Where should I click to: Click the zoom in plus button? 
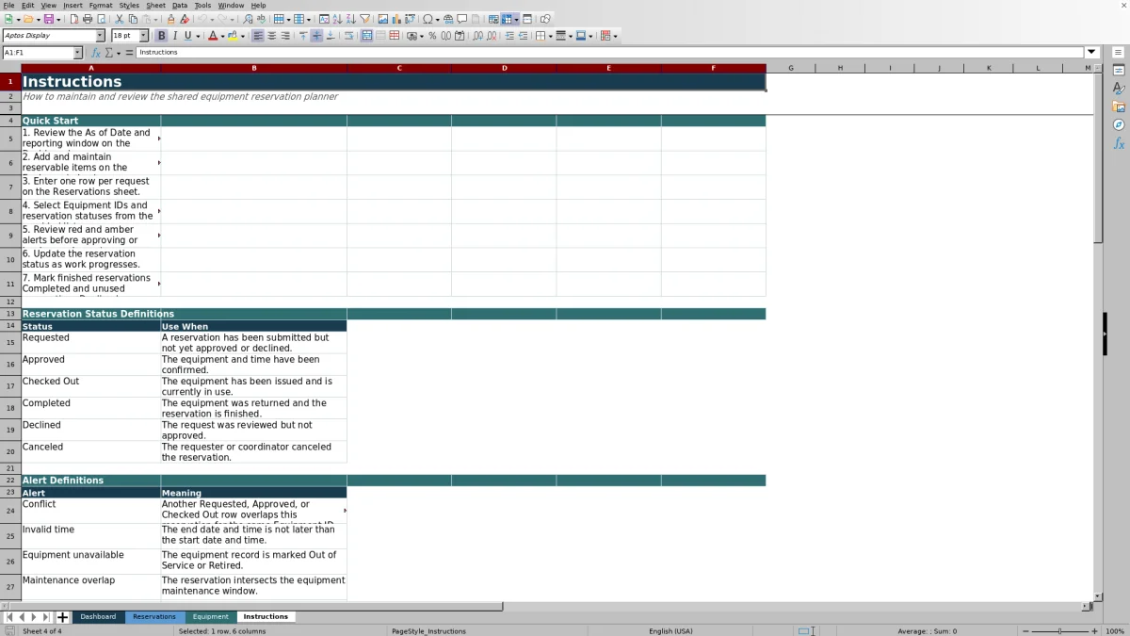pyautogui.click(x=1093, y=631)
